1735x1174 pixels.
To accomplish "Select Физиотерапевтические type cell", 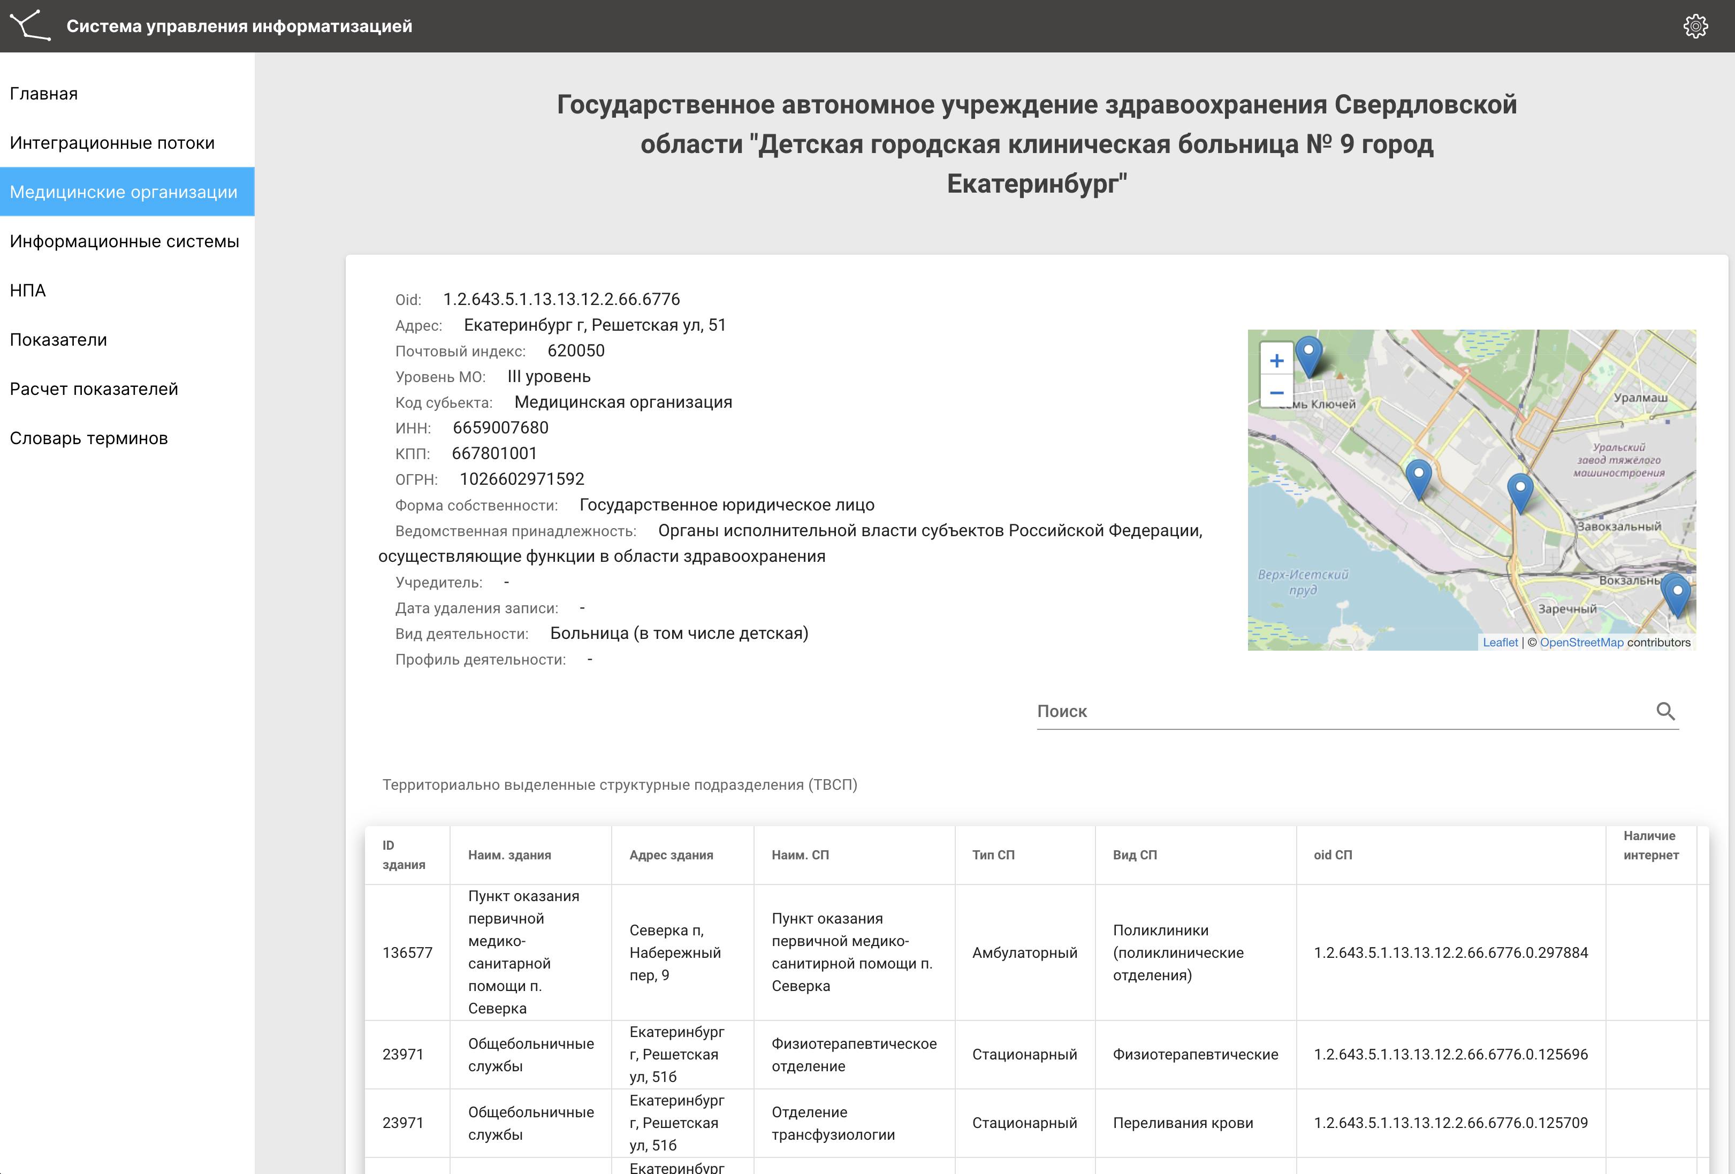I will coord(1195,1054).
